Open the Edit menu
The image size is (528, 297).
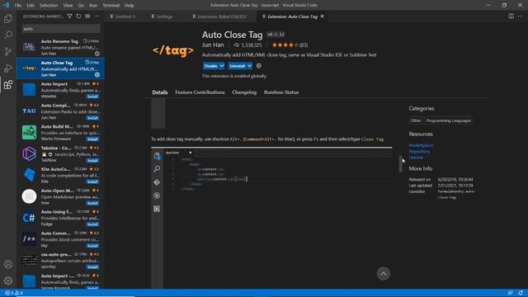pyautogui.click(x=31, y=6)
